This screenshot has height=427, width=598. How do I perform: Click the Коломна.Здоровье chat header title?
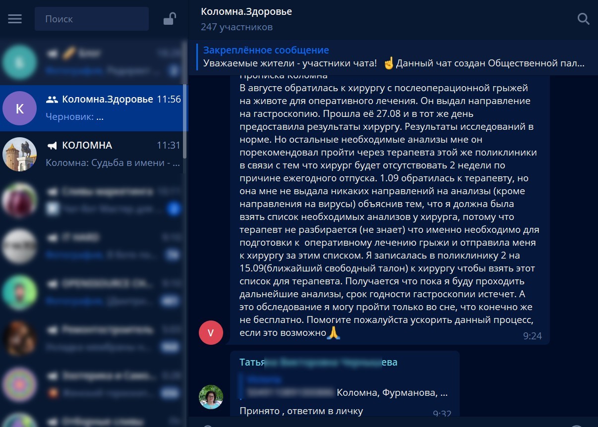point(246,12)
